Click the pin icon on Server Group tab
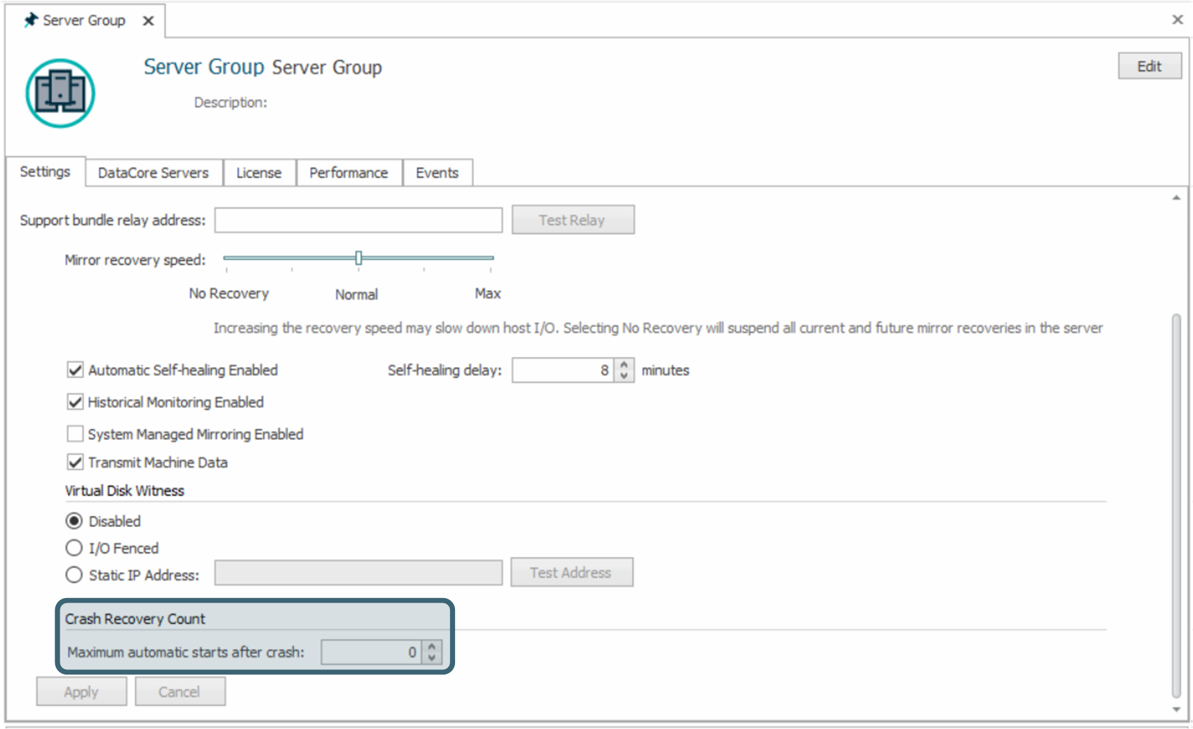The height and width of the screenshot is (729, 1193). click(30, 21)
